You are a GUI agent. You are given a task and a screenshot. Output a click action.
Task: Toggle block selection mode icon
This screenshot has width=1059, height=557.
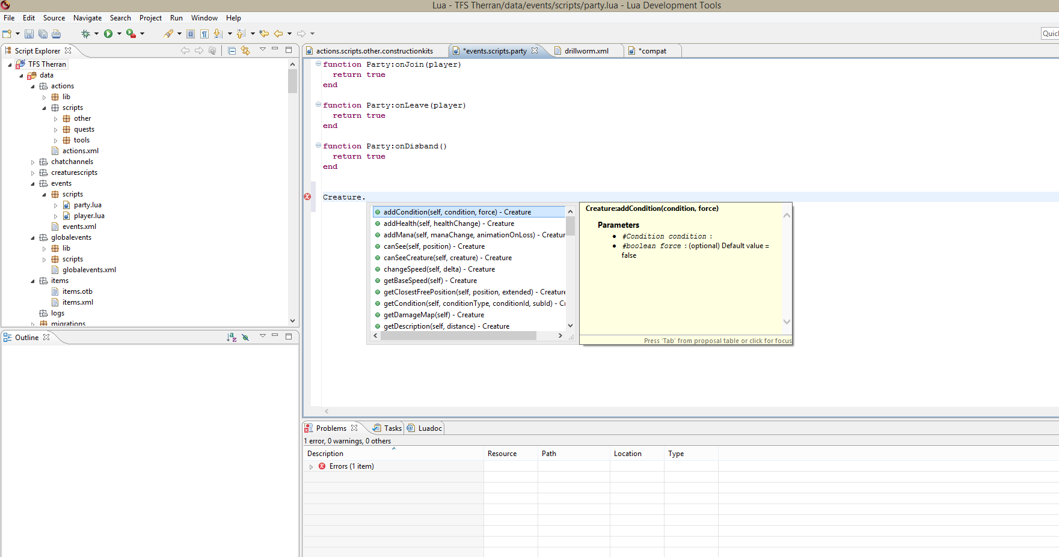191,34
